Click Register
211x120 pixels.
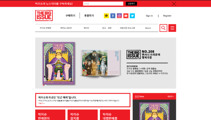pyautogui.click(x=167, y=16)
